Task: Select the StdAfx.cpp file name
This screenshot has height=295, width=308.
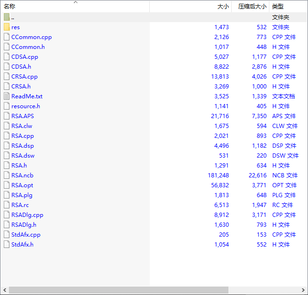Action: pyautogui.click(x=26, y=235)
